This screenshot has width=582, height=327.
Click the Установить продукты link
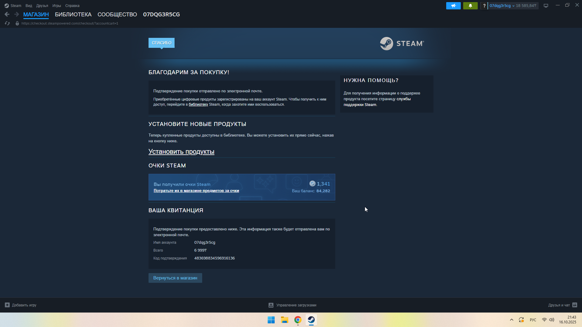pyautogui.click(x=181, y=152)
